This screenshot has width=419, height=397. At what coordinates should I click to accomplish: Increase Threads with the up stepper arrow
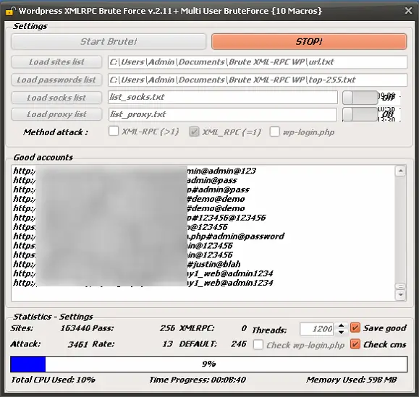click(341, 325)
